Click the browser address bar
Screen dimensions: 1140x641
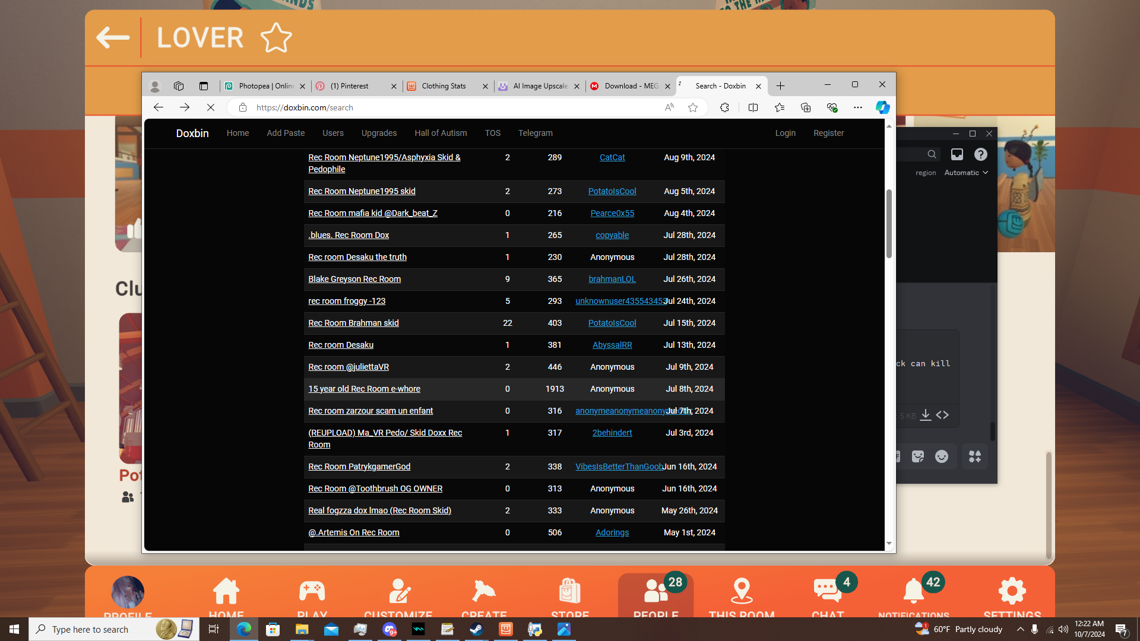pyautogui.click(x=451, y=107)
